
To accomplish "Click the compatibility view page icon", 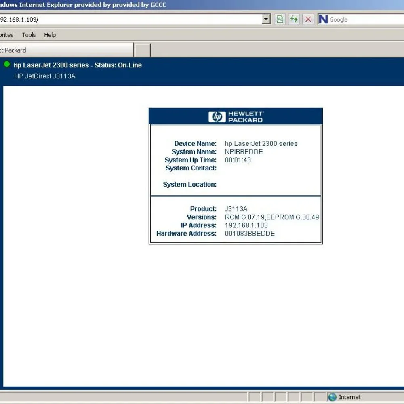I will click(280, 19).
